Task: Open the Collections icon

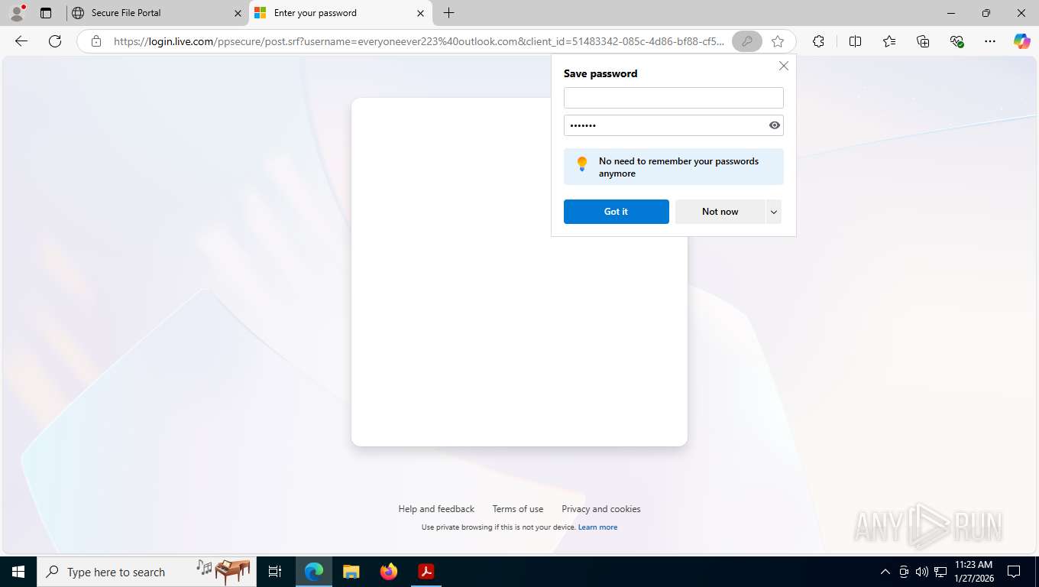Action: [923, 41]
